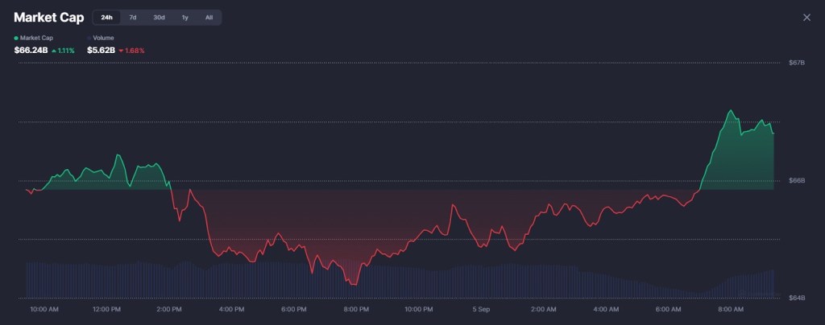Image resolution: width=825 pixels, height=325 pixels.
Task: Click the green up arrow beside 1.11%
Action: click(x=54, y=51)
